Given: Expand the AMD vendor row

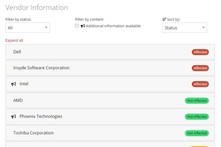Looking at the screenshot, I should click(x=110, y=100).
